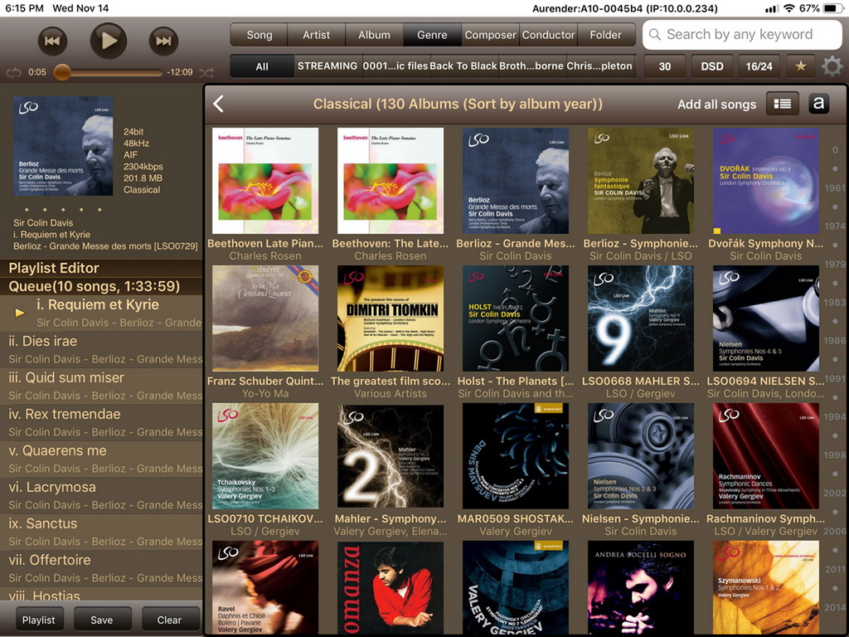Open the settings gear
This screenshot has height=637, width=849.
[832, 66]
